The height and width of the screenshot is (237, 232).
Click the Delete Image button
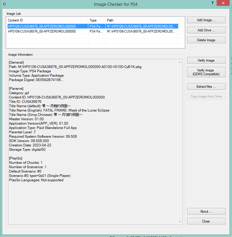(x=206, y=40)
